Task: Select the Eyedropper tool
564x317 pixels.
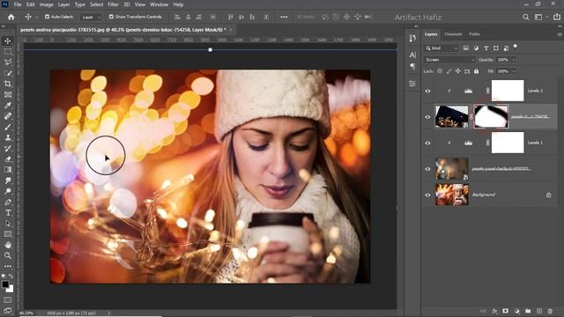Action: pos(8,106)
